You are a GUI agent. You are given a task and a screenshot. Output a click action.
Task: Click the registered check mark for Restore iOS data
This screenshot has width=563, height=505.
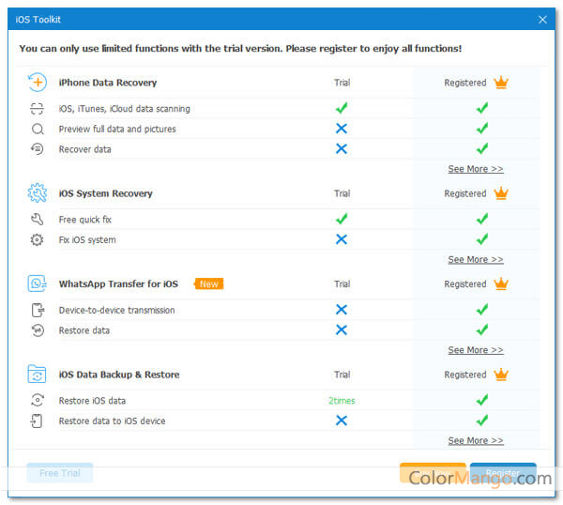click(x=482, y=400)
